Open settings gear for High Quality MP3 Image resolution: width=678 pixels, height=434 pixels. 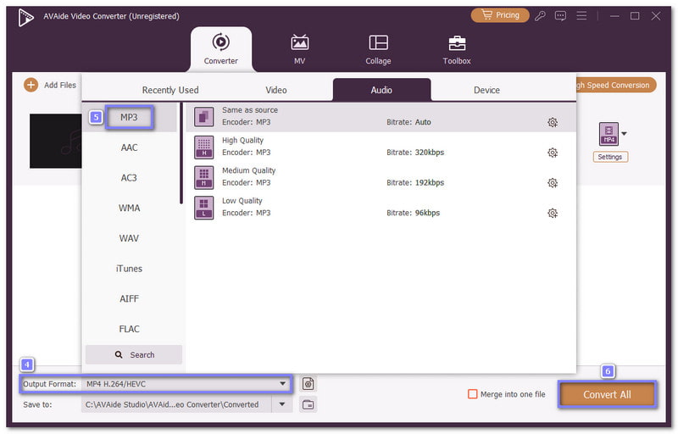coord(553,153)
